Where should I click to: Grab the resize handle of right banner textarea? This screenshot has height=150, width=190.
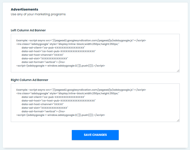[x=178, y=120]
